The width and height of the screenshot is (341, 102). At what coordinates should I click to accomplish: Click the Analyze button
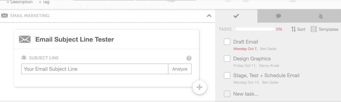click(180, 69)
